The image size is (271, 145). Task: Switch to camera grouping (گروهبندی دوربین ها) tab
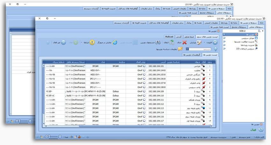[192, 55]
